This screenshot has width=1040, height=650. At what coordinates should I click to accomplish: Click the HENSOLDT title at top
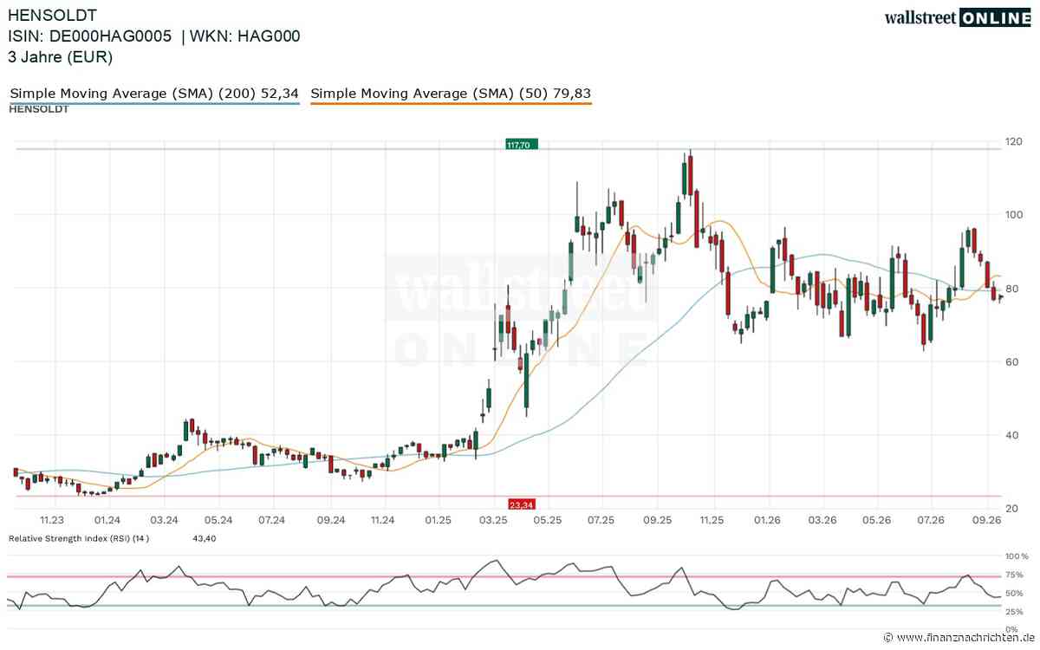click(x=52, y=15)
